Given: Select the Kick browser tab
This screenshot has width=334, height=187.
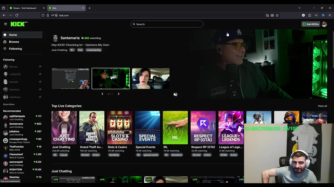Looking at the screenshot, I should [x=66, y=8].
